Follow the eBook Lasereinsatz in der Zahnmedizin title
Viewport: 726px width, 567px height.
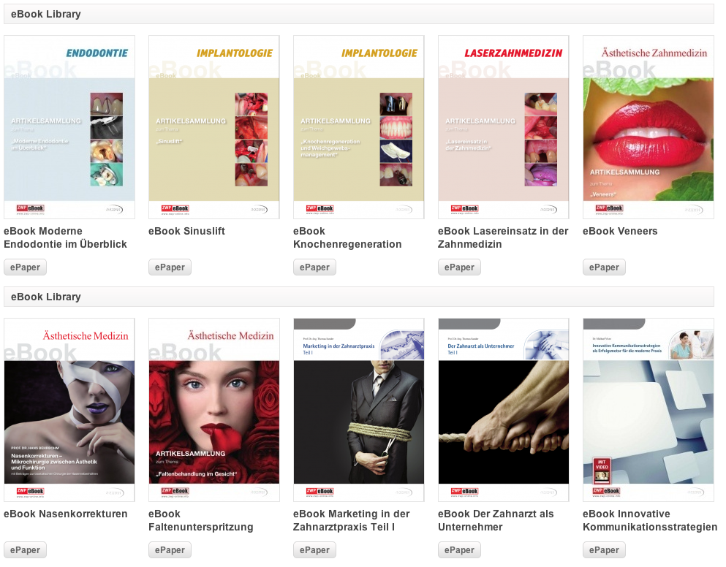tap(503, 237)
